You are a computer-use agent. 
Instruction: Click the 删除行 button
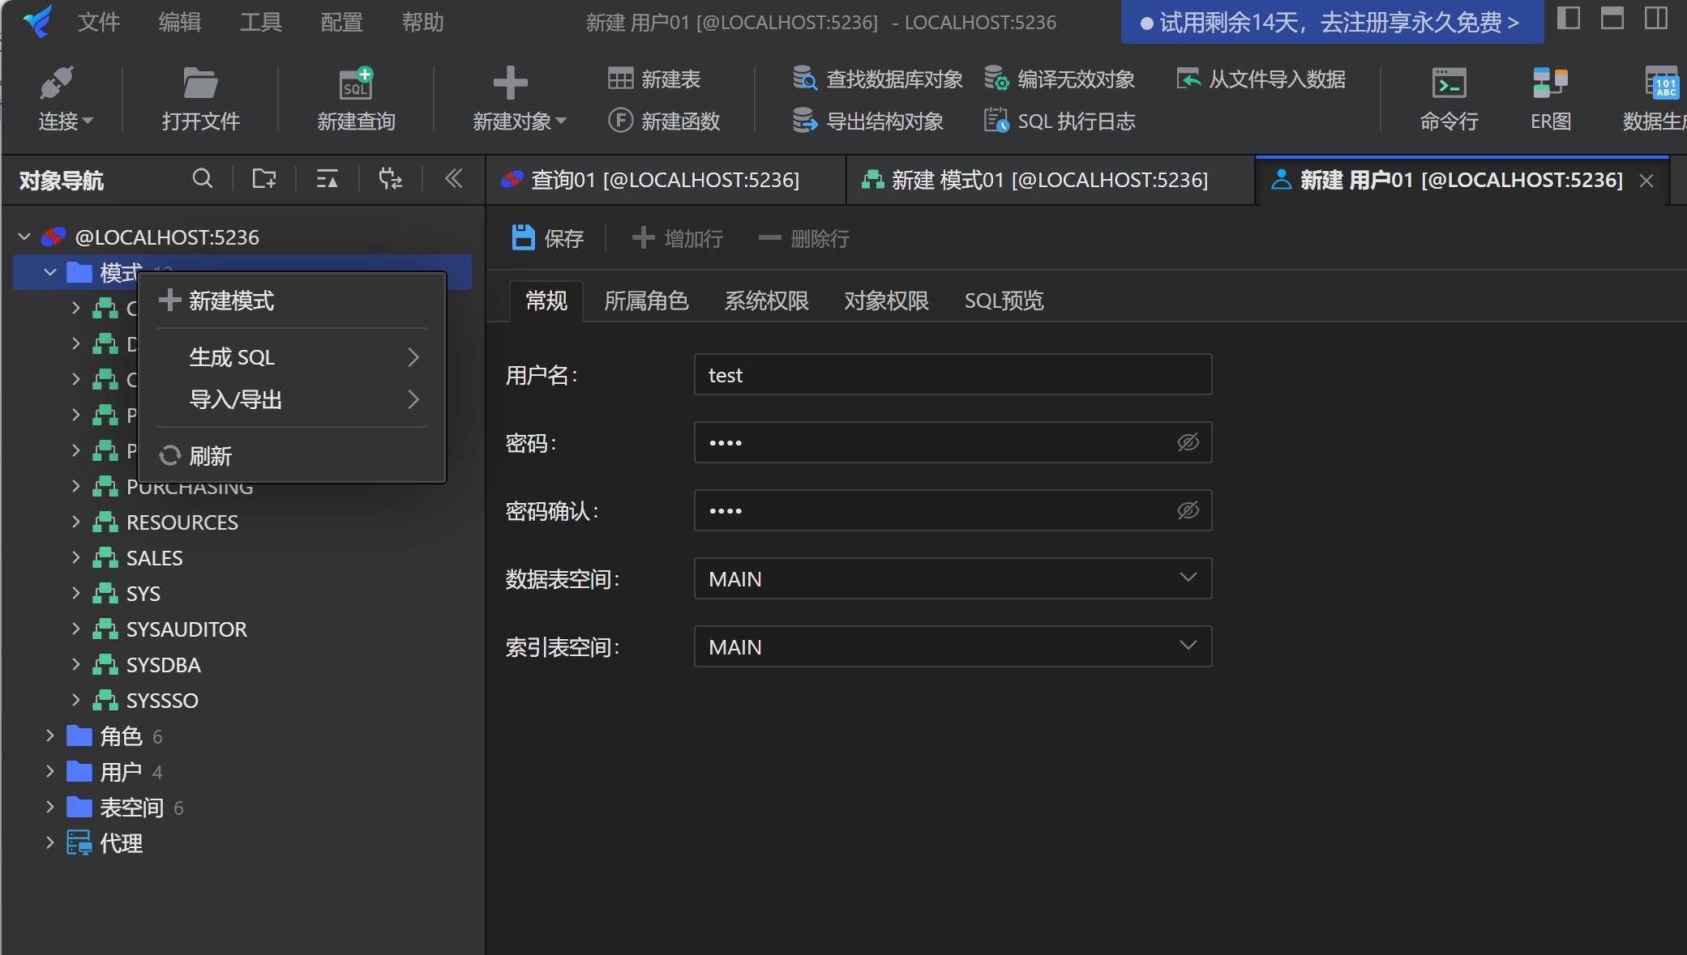coord(803,238)
